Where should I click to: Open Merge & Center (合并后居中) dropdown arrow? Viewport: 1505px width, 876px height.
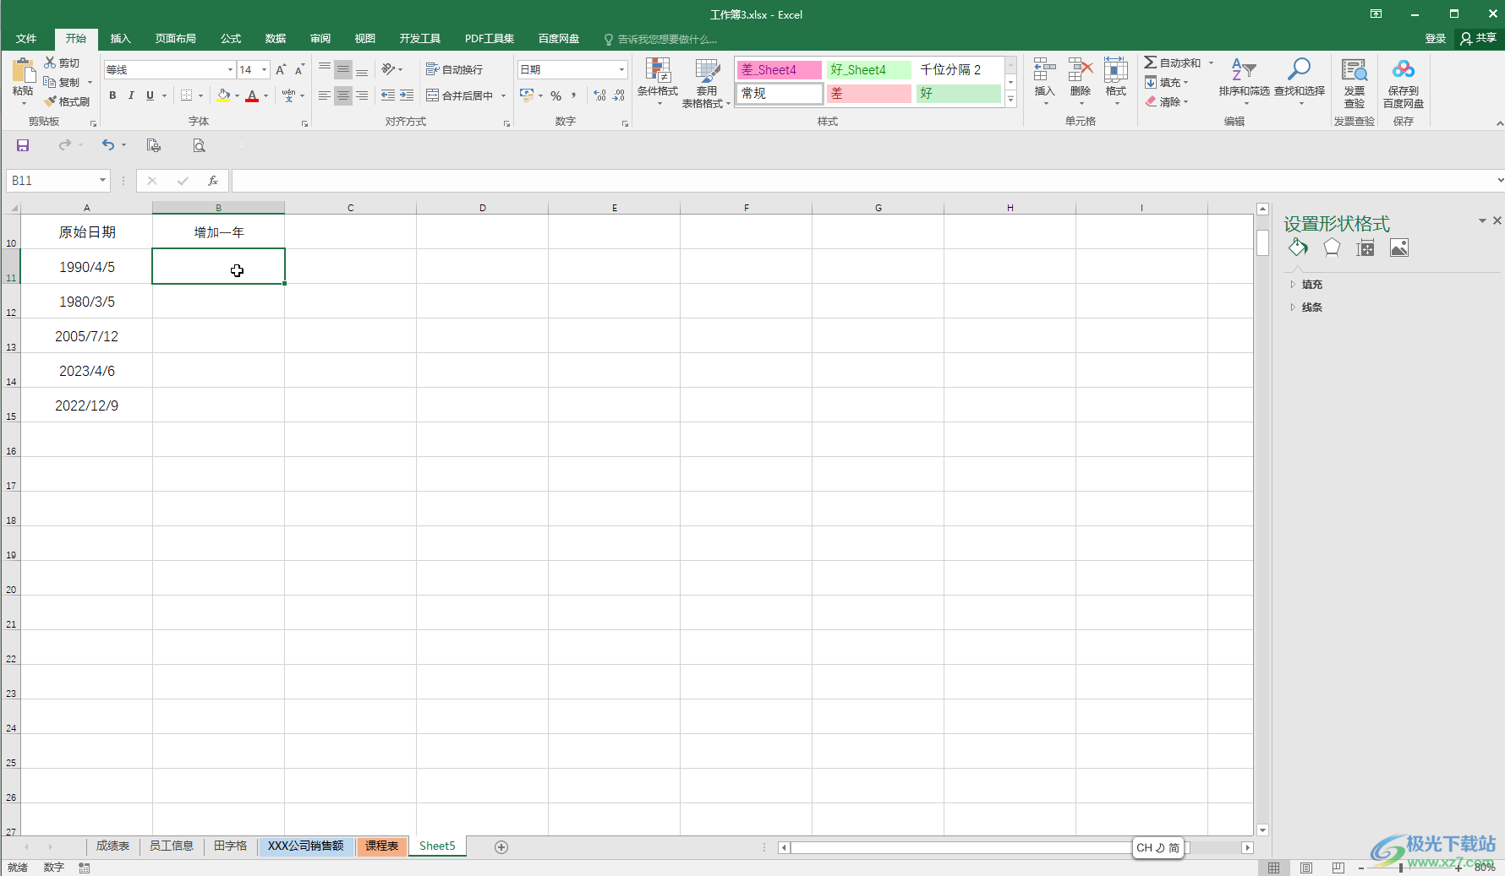point(503,95)
